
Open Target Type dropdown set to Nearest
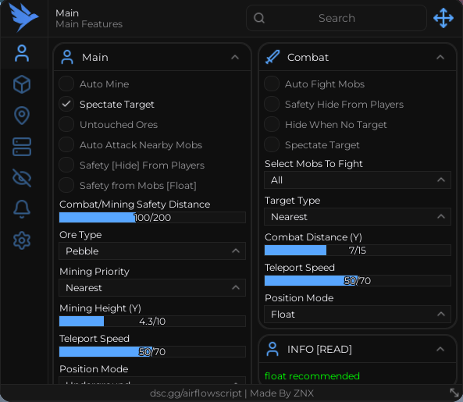pyautogui.click(x=358, y=217)
